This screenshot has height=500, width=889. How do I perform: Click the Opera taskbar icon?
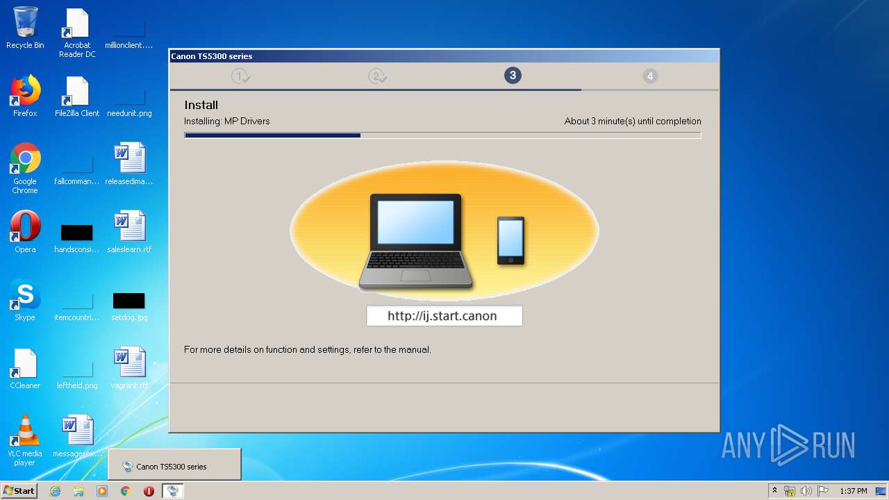[149, 491]
